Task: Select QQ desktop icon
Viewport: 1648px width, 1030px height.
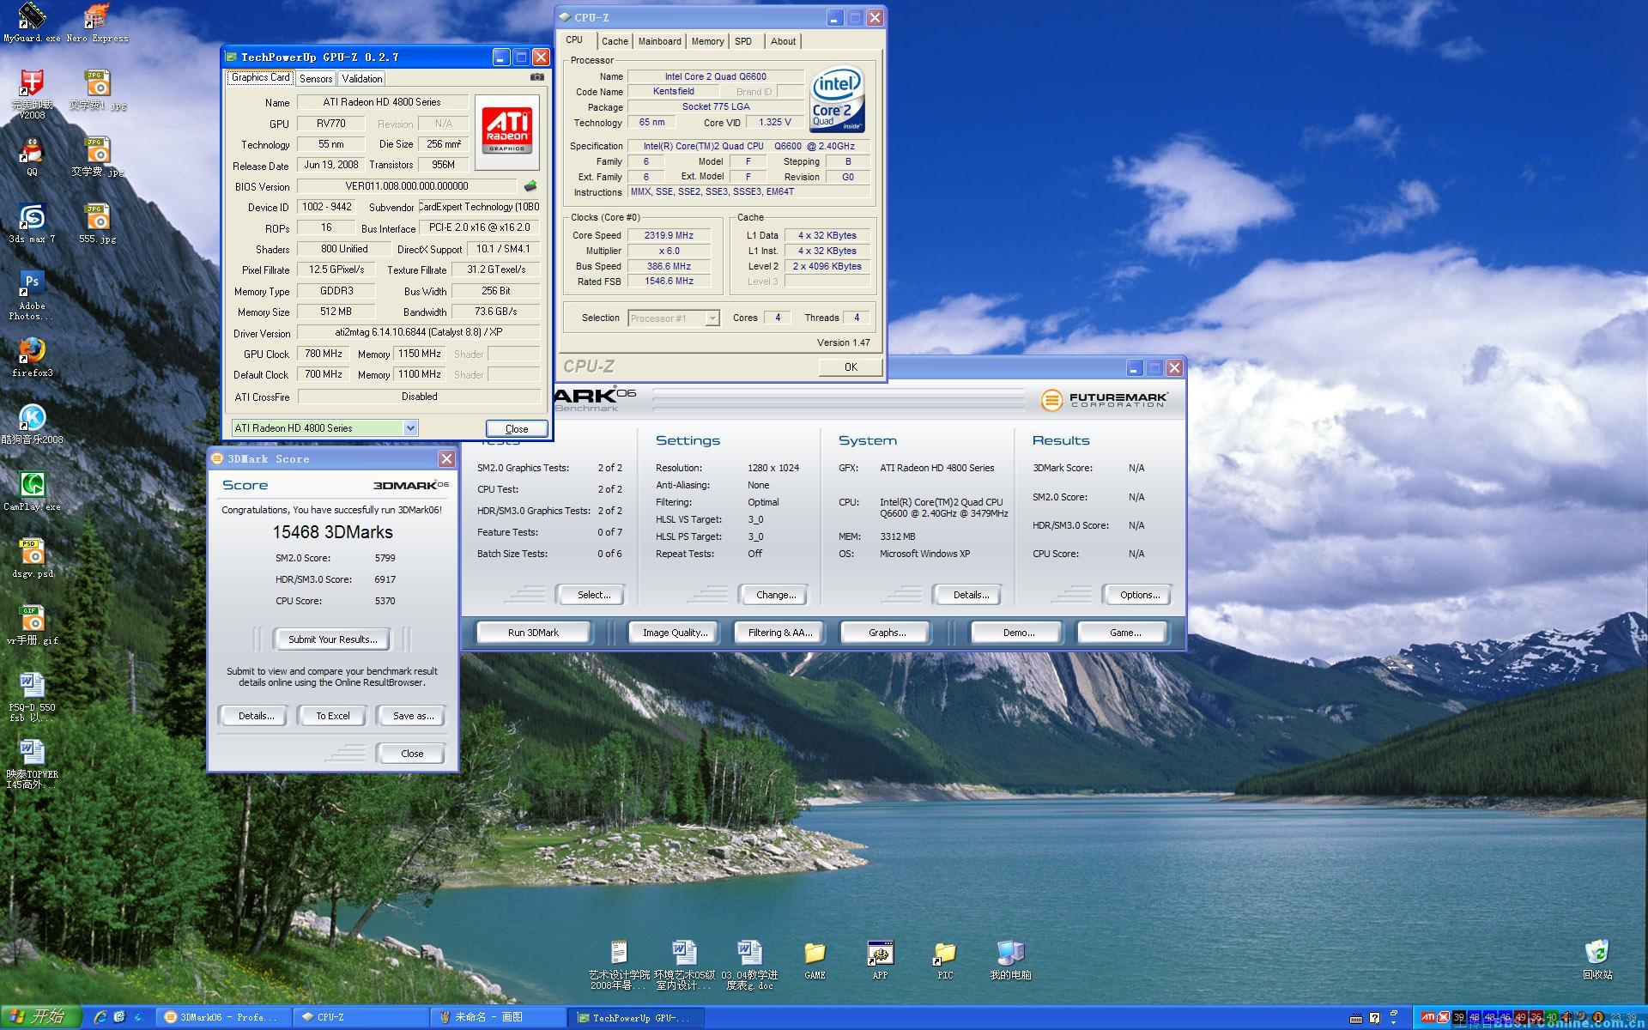Action: click(x=32, y=156)
